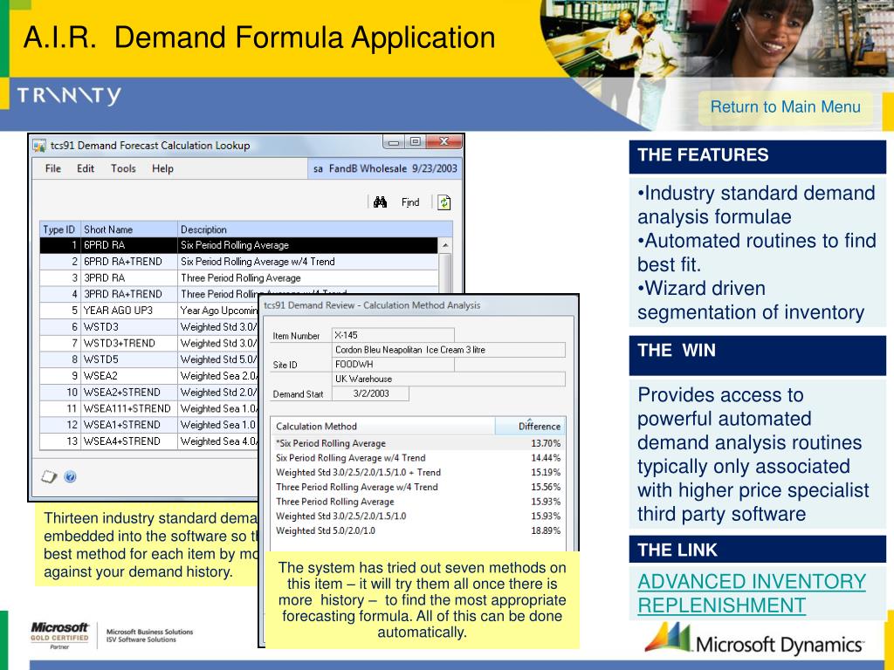This screenshot has height=670, width=894.
Task: Sort by the Type ID column header
Action: (60, 229)
